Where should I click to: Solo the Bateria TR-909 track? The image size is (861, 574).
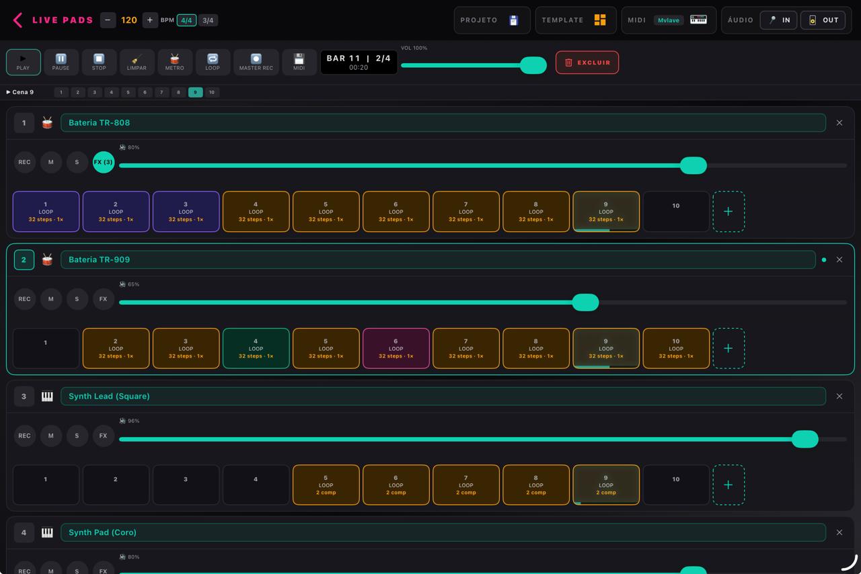[x=77, y=299]
